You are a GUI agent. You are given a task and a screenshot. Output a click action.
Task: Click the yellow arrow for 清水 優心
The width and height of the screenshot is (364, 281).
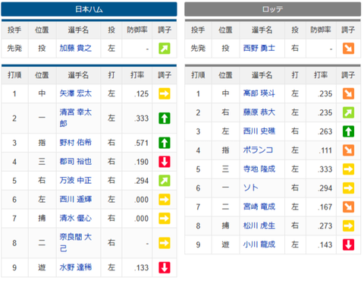click(x=165, y=218)
